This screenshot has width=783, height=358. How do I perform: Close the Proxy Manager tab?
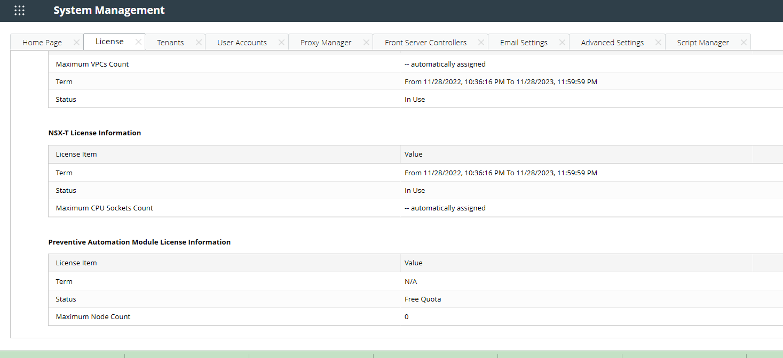click(x=366, y=42)
